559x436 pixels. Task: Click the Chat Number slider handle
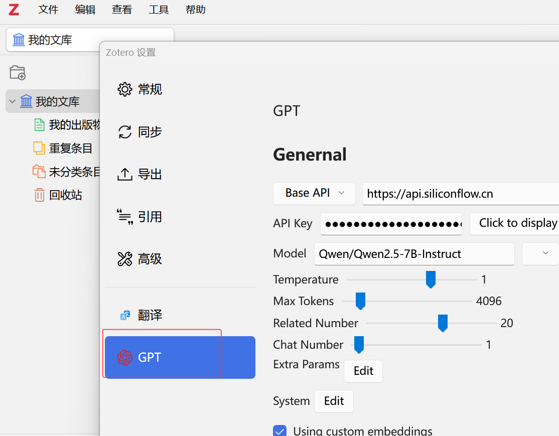click(359, 344)
